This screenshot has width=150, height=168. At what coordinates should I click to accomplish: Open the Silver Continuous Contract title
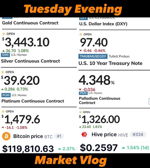[x=30, y=61]
